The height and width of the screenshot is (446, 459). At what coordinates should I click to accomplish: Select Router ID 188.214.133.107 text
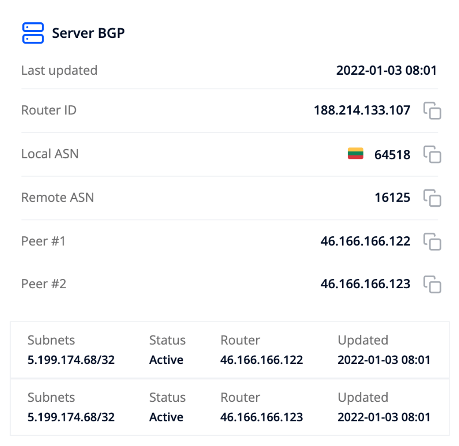(x=362, y=110)
